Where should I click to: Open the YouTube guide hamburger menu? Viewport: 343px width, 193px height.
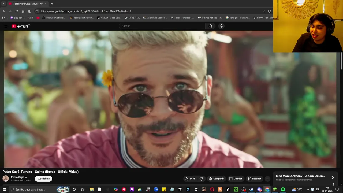tap(6, 26)
